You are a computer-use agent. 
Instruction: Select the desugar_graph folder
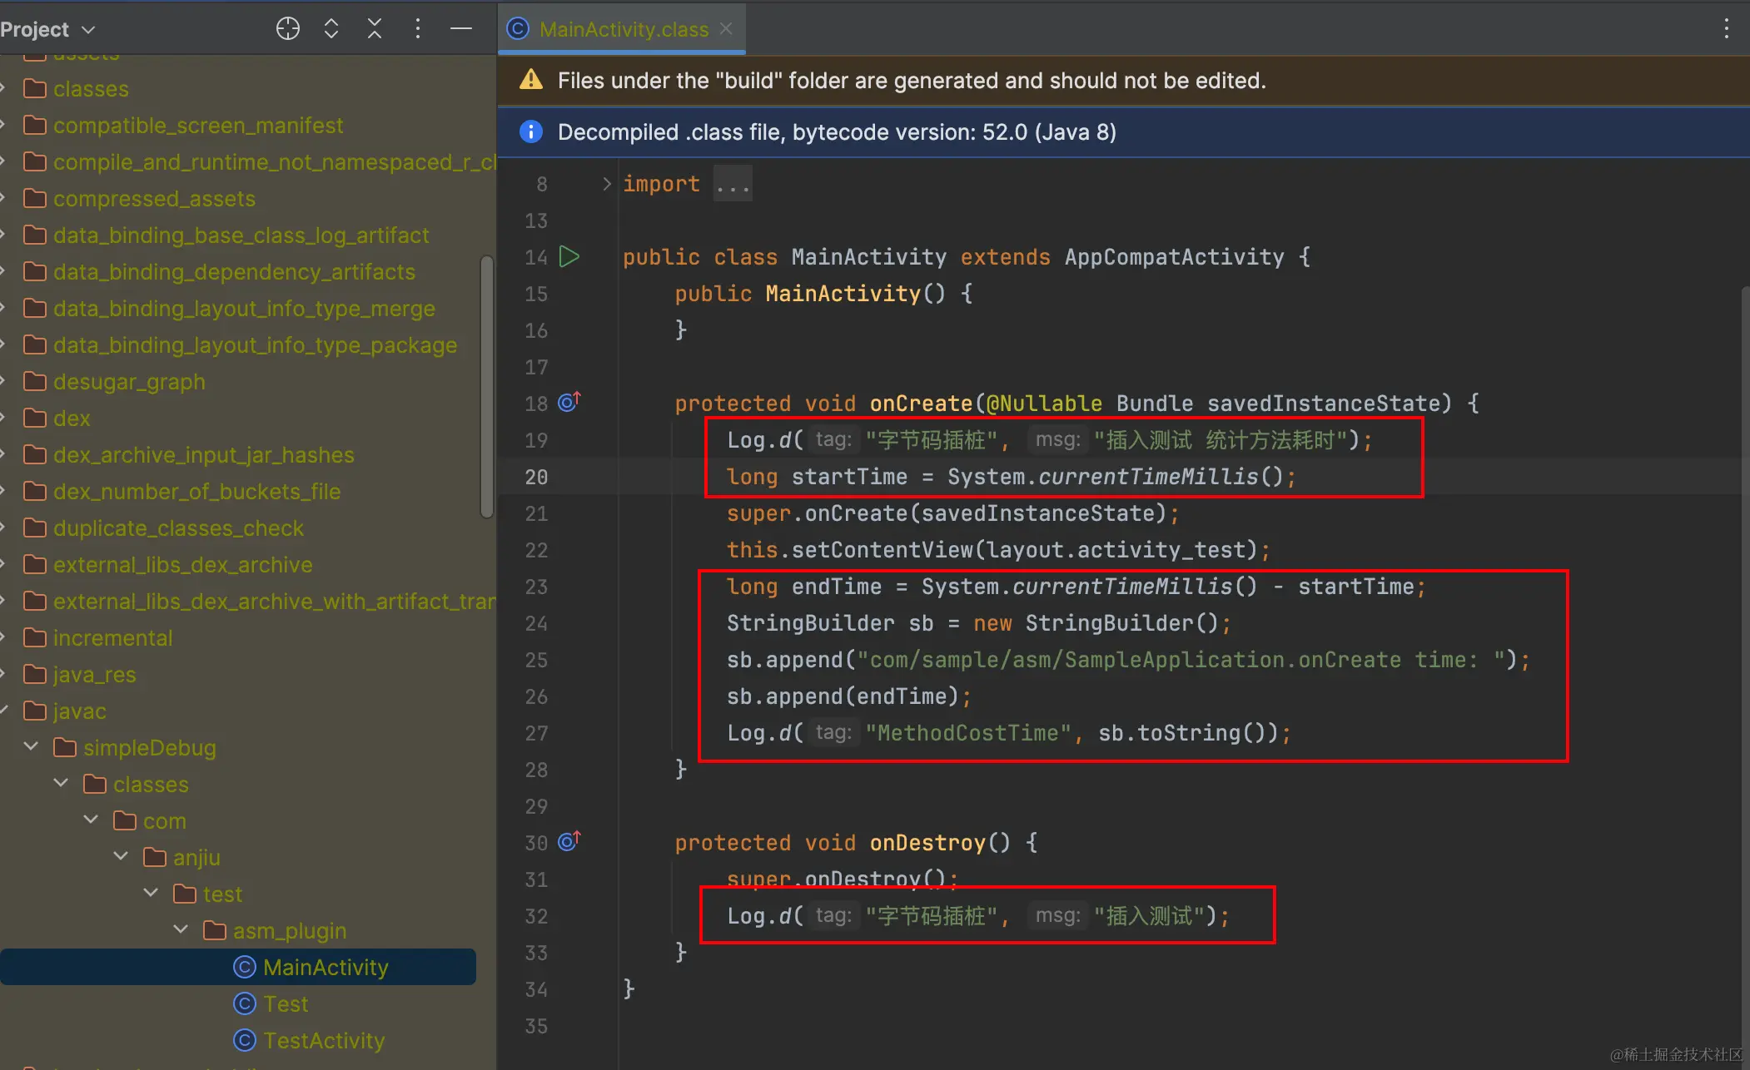pyautogui.click(x=128, y=382)
